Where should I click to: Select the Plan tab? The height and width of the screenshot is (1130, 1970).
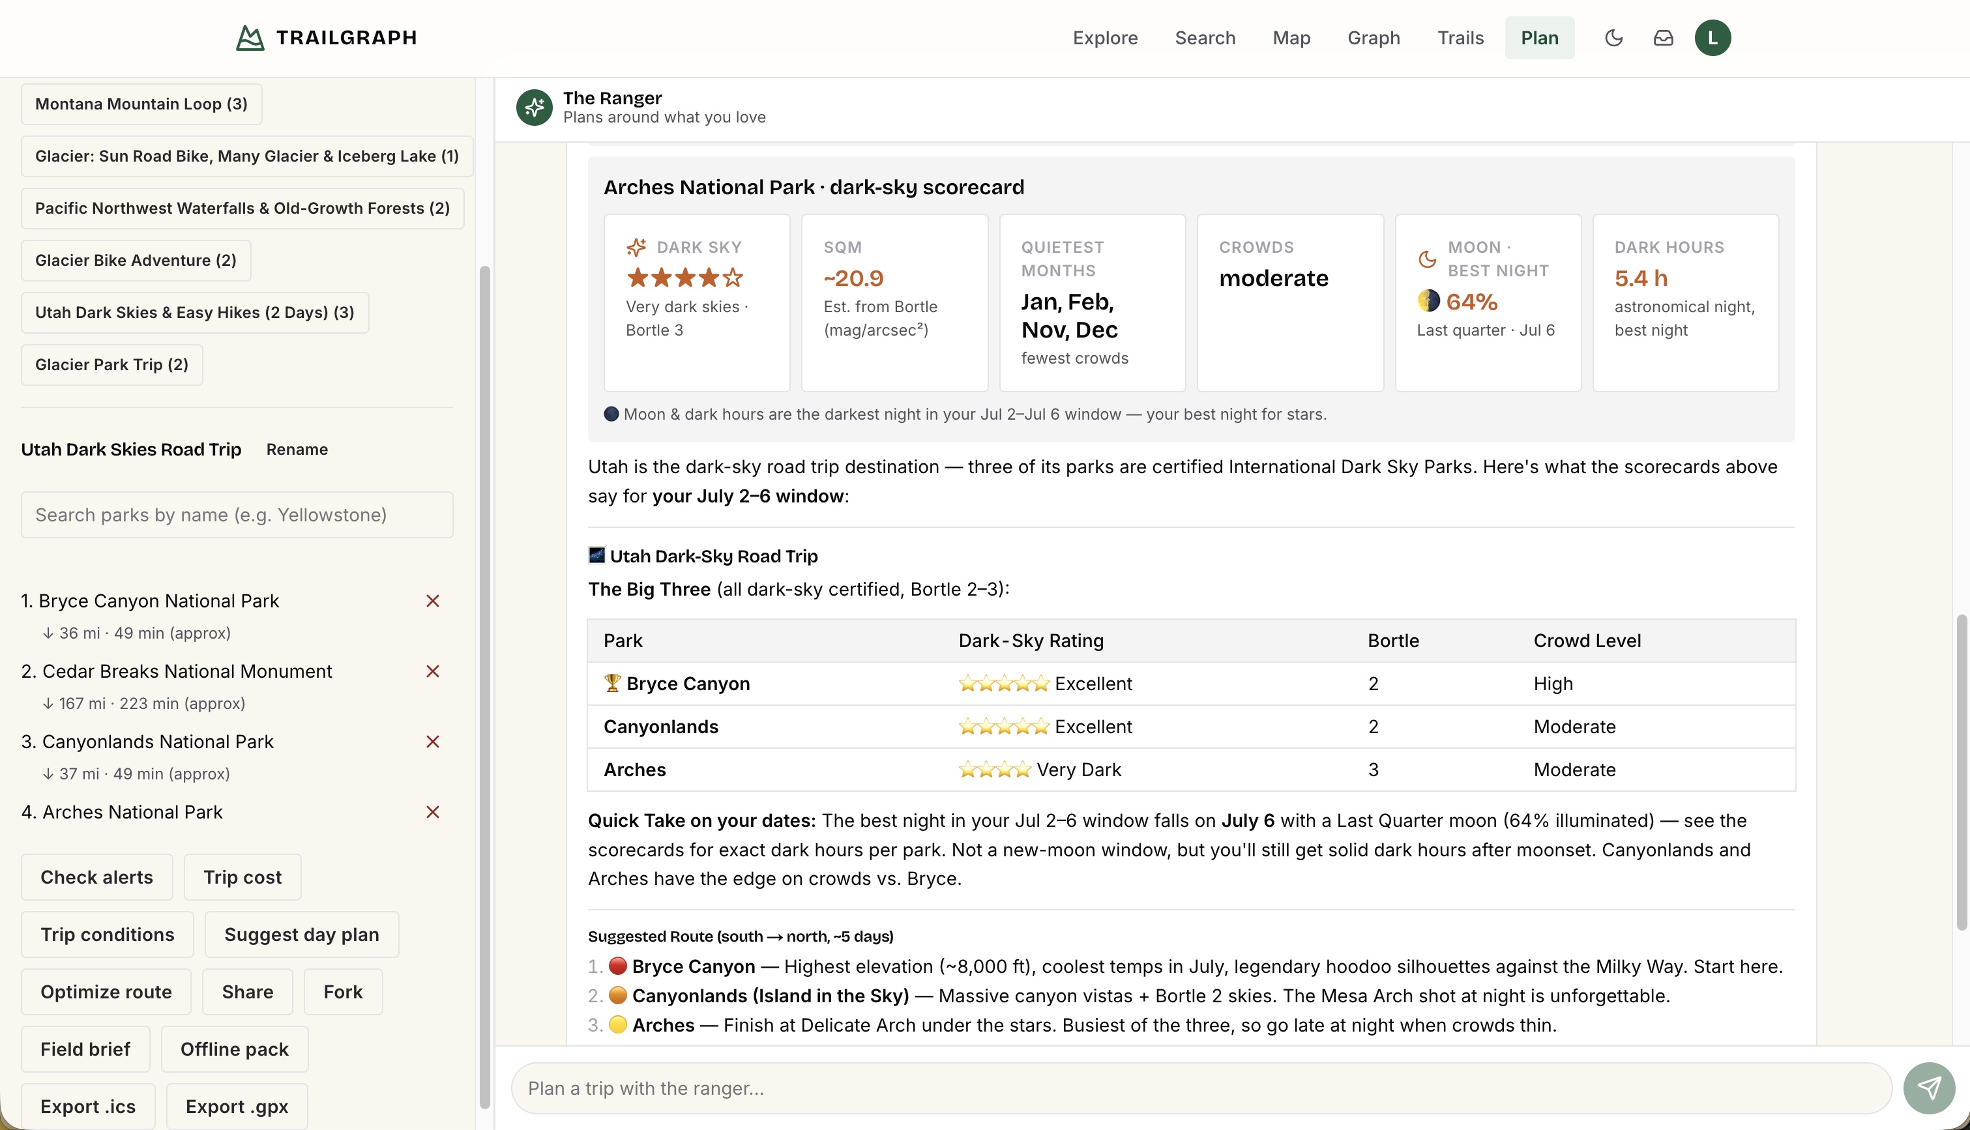coord(1539,37)
